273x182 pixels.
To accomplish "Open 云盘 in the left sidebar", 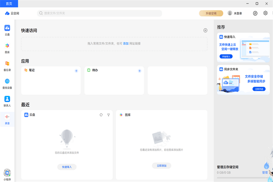I will [x=7, y=30].
